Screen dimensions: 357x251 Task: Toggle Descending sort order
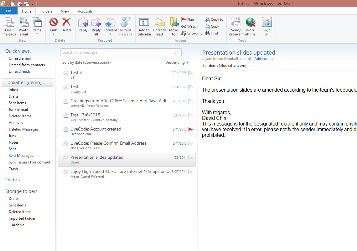point(177,62)
